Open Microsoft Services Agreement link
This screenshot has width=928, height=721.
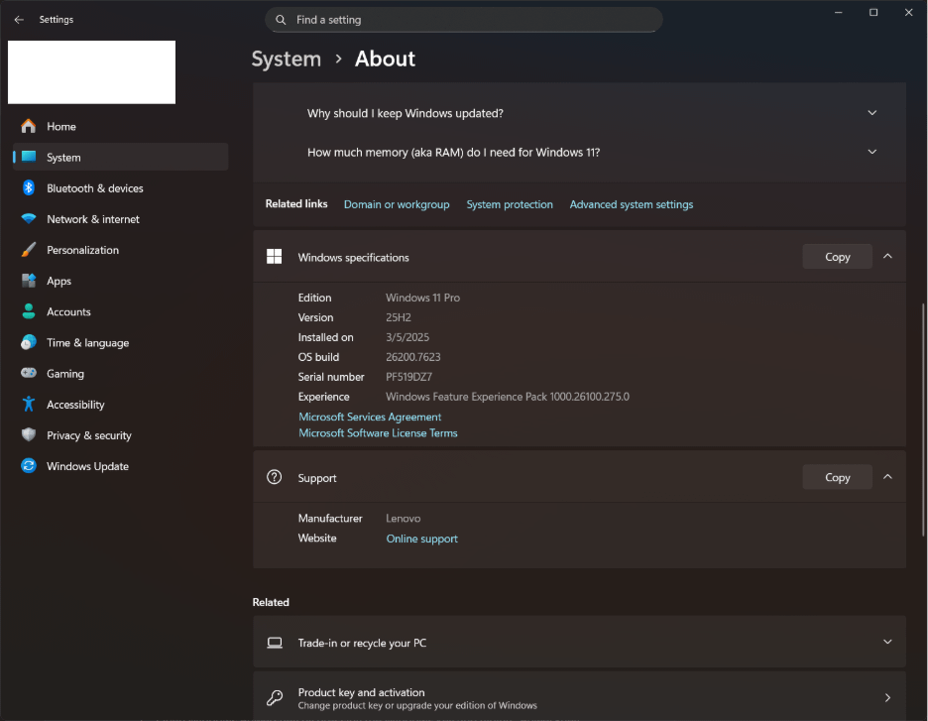click(370, 417)
